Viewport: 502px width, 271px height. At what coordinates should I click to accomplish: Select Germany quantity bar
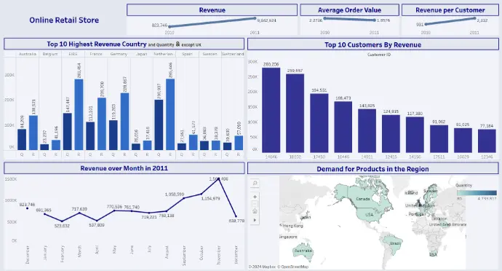click(x=113, y=135)
